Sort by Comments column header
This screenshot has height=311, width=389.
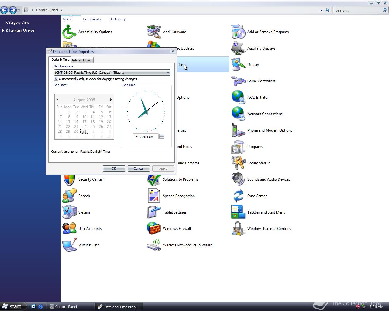(91, 19)
